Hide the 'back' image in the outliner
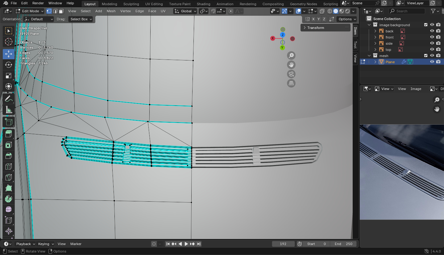 point(432,31)
